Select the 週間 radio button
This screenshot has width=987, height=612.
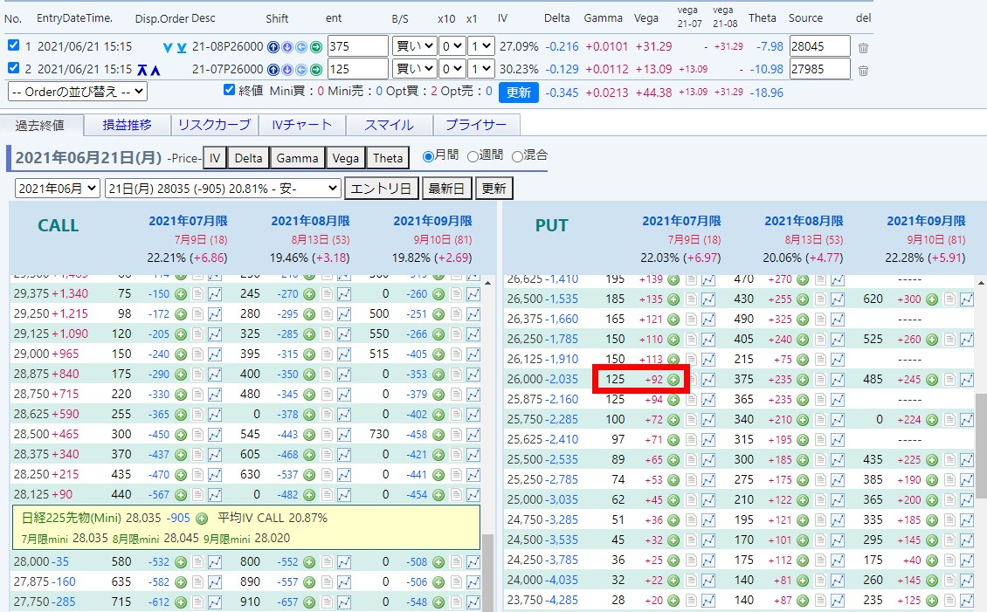tap(473, 156)
